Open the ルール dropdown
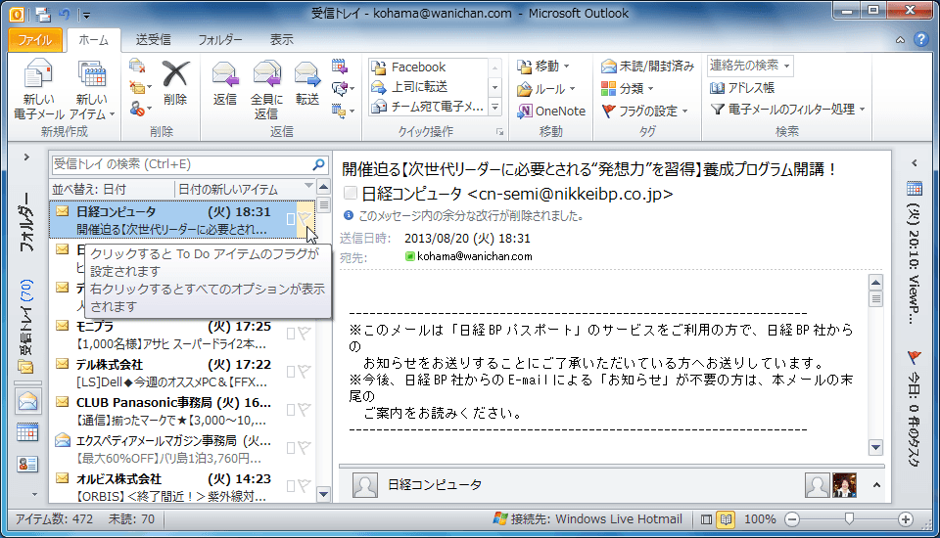 click(546, 89)
